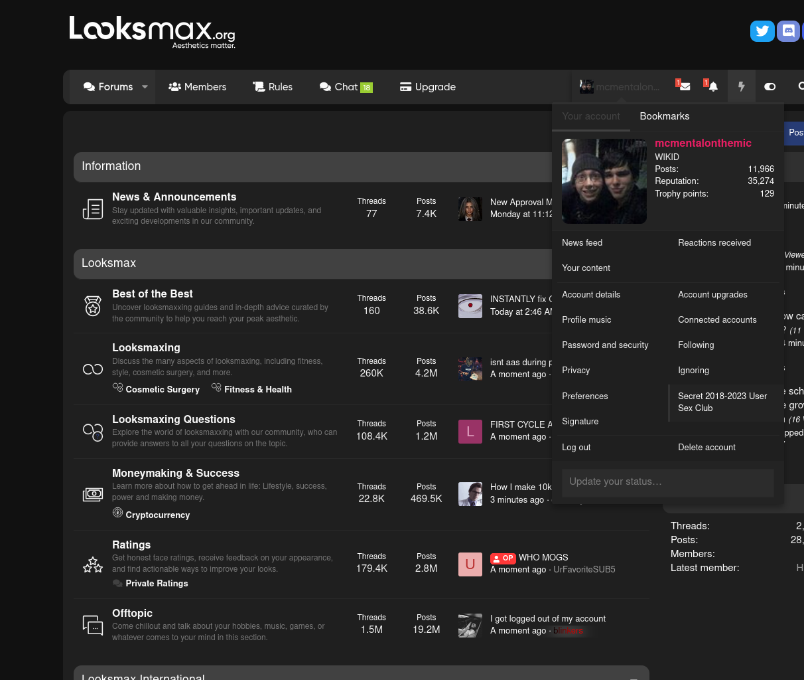Open the alerts bell icon
Image resolution: width=804 pixels, height=680 pixels.
(x=712, y=86)
